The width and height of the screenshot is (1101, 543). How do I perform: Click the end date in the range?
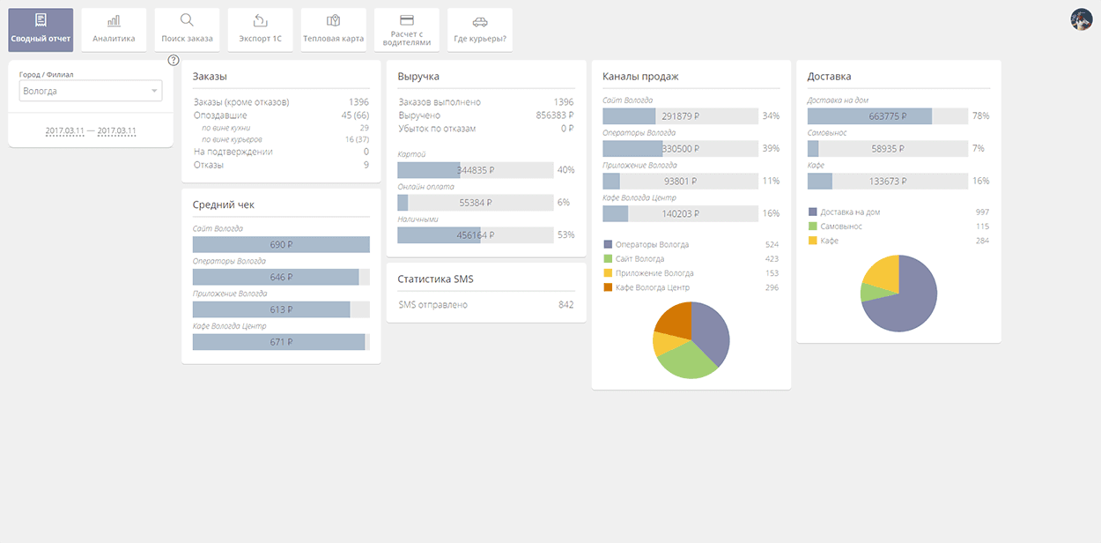(x=117, y=130)
